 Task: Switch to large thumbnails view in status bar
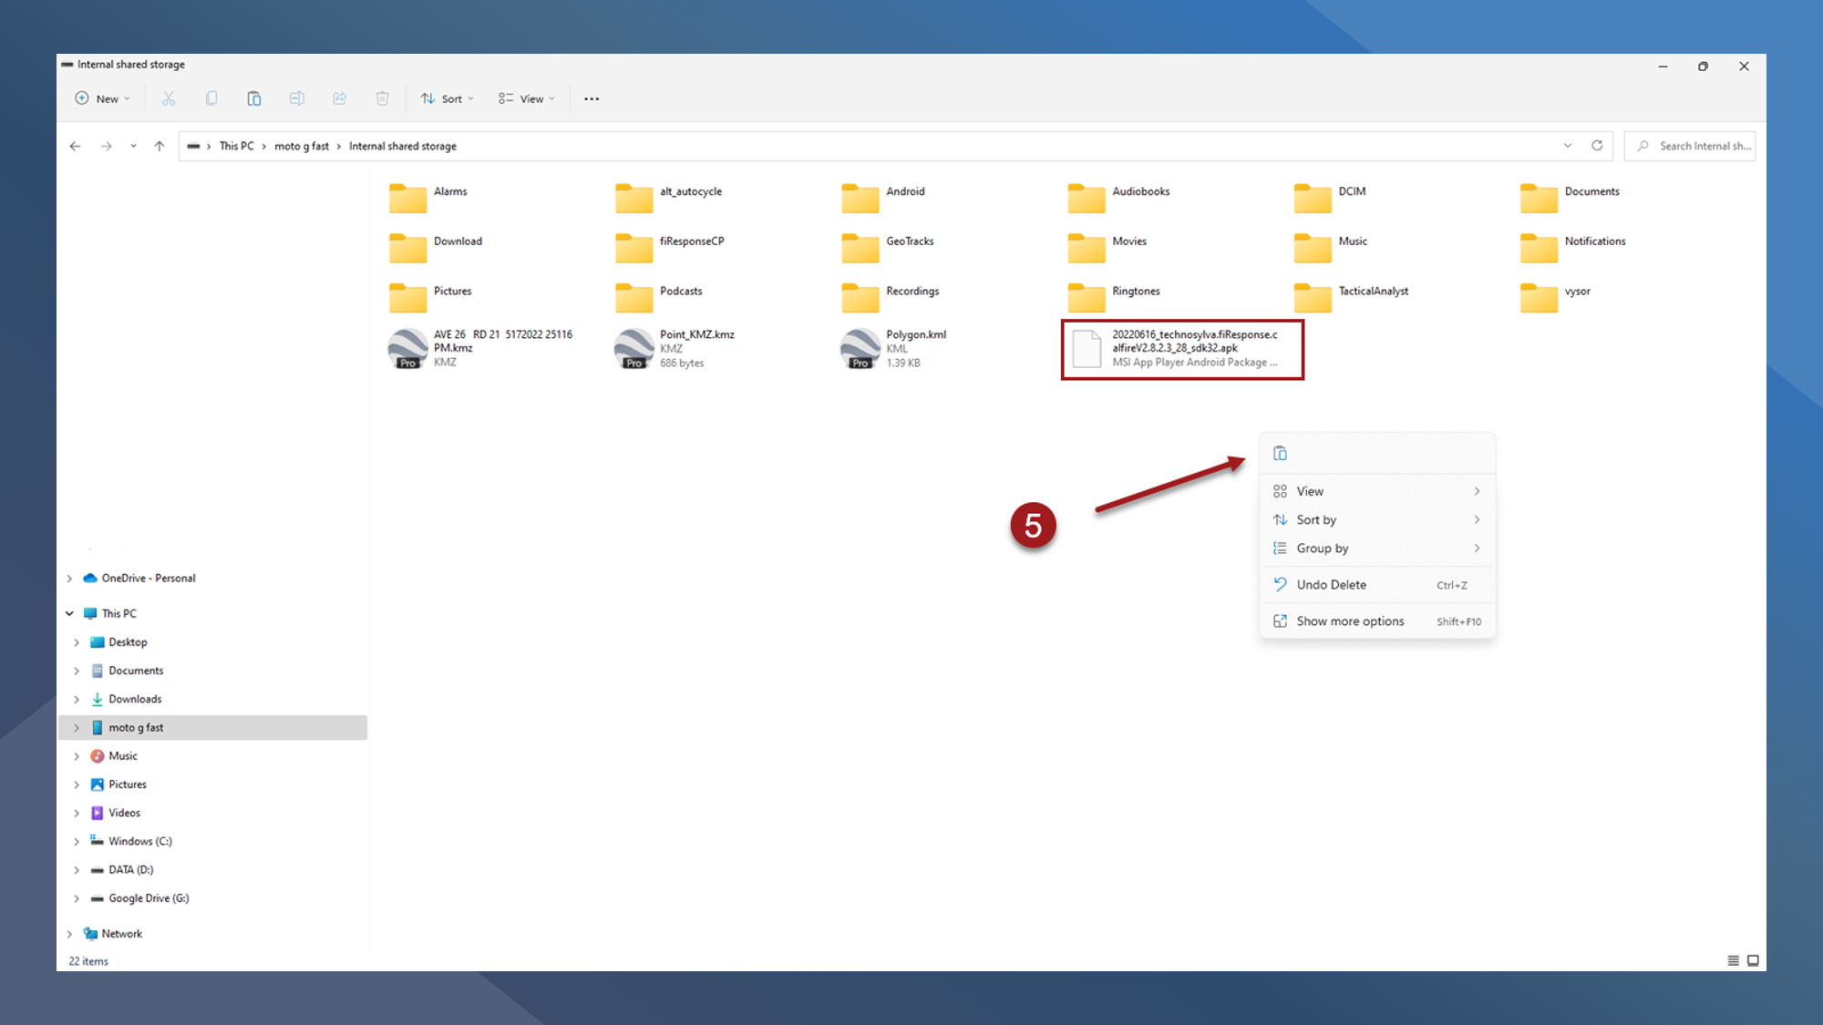coord(1753,960)
